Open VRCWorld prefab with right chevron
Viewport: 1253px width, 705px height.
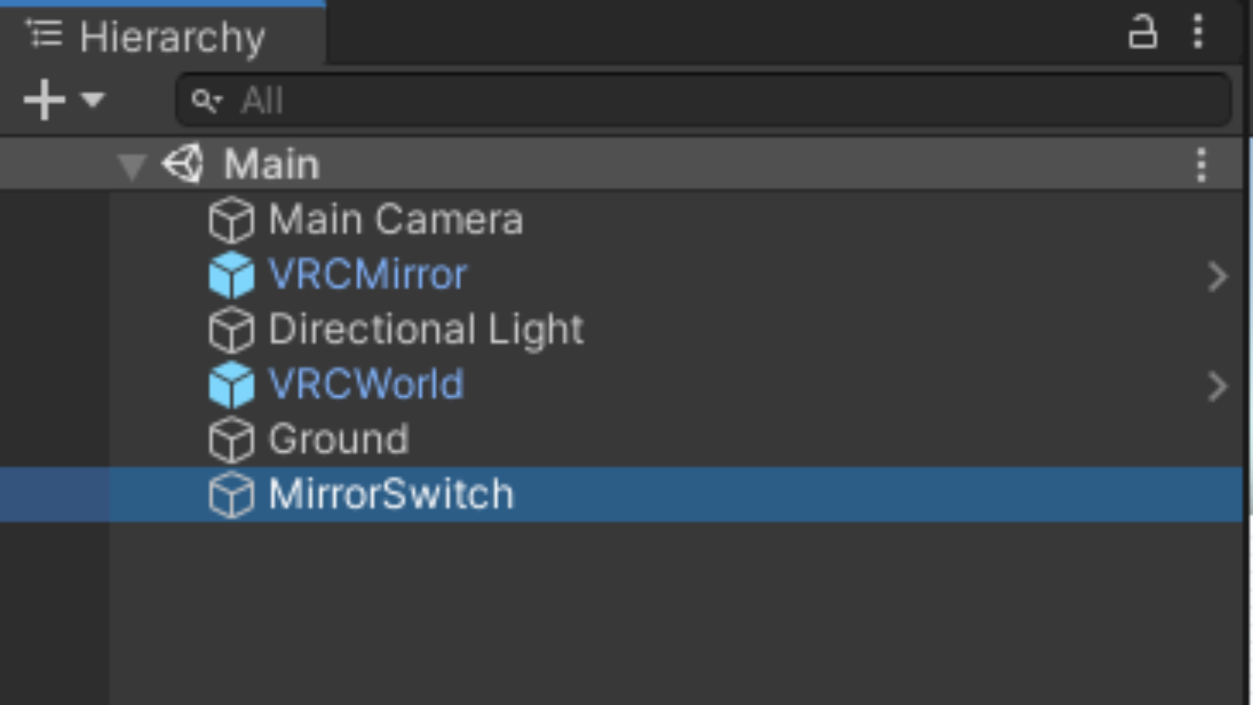pyautogui.click(x=1216, y=386)
